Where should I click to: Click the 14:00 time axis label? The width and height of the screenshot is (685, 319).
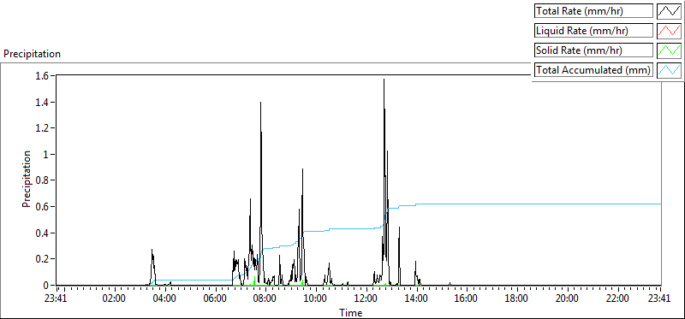click(417, 299)
